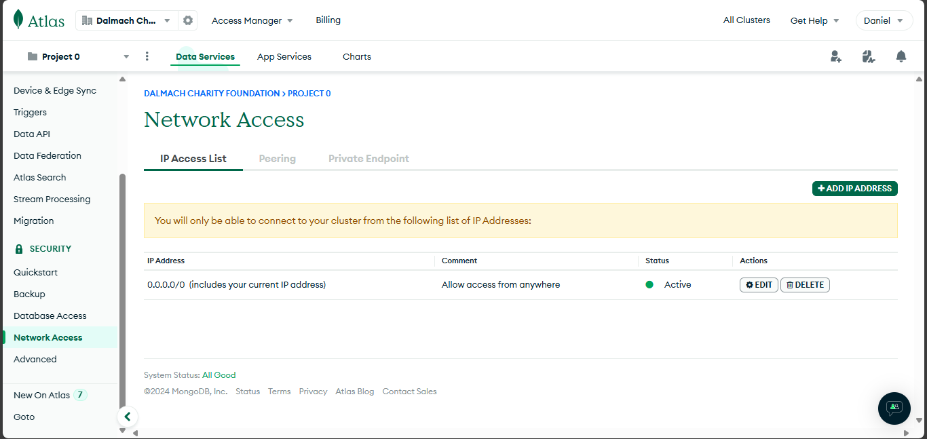Switch to the App Services tab
The width and height of the screenshot is (927, 439).
[x=284, y=56]
